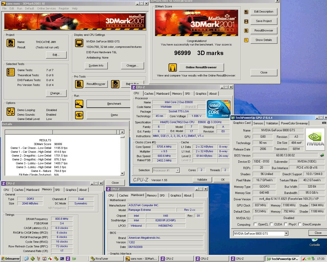Click the ResultBrowser icon in score dialog
This screenshot has width=327, height=262.
[x=246, y=31]
